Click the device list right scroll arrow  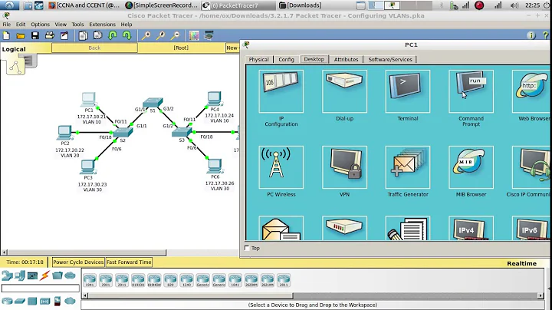click(540, 295)
